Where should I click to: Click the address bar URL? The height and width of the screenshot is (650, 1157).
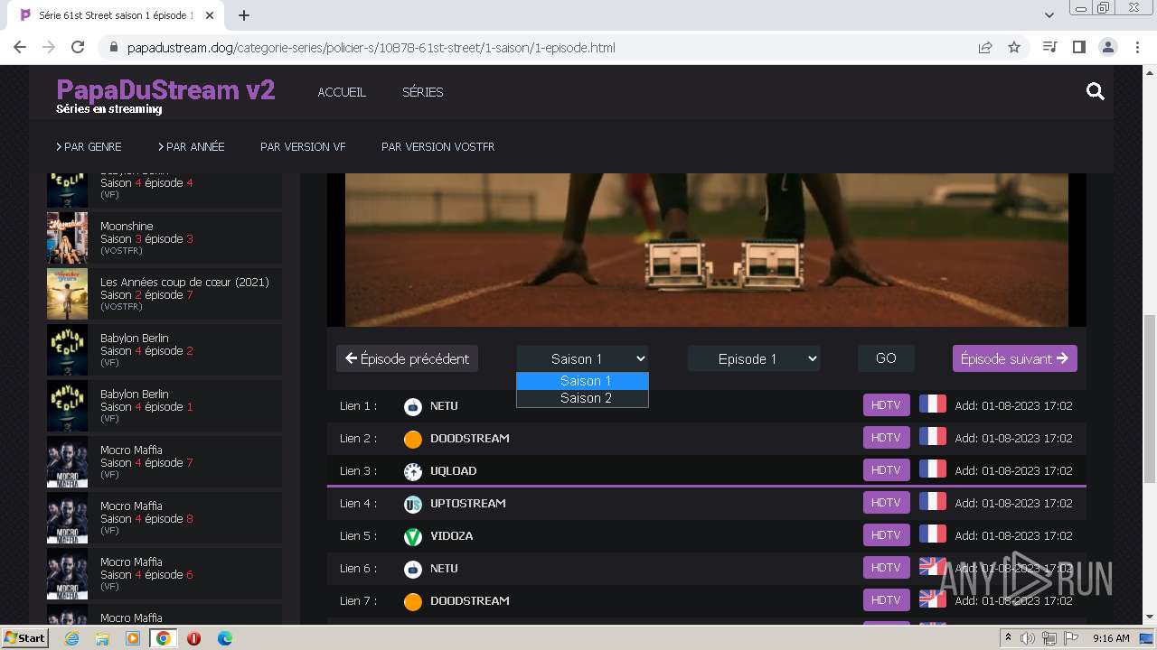(371, 47)
